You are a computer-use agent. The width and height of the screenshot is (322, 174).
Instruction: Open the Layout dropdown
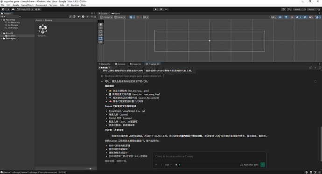(x=314, y=9)
